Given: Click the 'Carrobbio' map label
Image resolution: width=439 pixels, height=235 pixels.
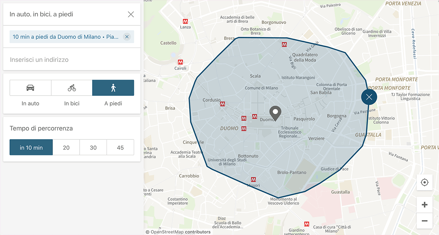Looking at the screenshot, I should (189, 176).
